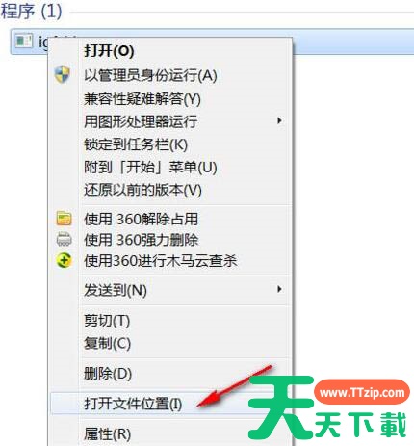This screenshot has width=414, height=446.
Task: Click the green 360 trojan scan icon
Action: (64, 260)
